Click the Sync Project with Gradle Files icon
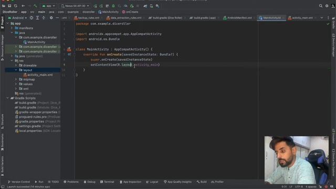This screenshot has width=336, height=189. click(x=145, y=6)
